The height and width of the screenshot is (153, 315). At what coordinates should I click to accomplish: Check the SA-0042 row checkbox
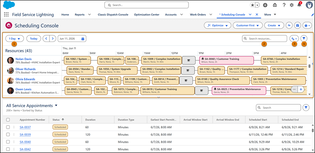coord(8,149)
